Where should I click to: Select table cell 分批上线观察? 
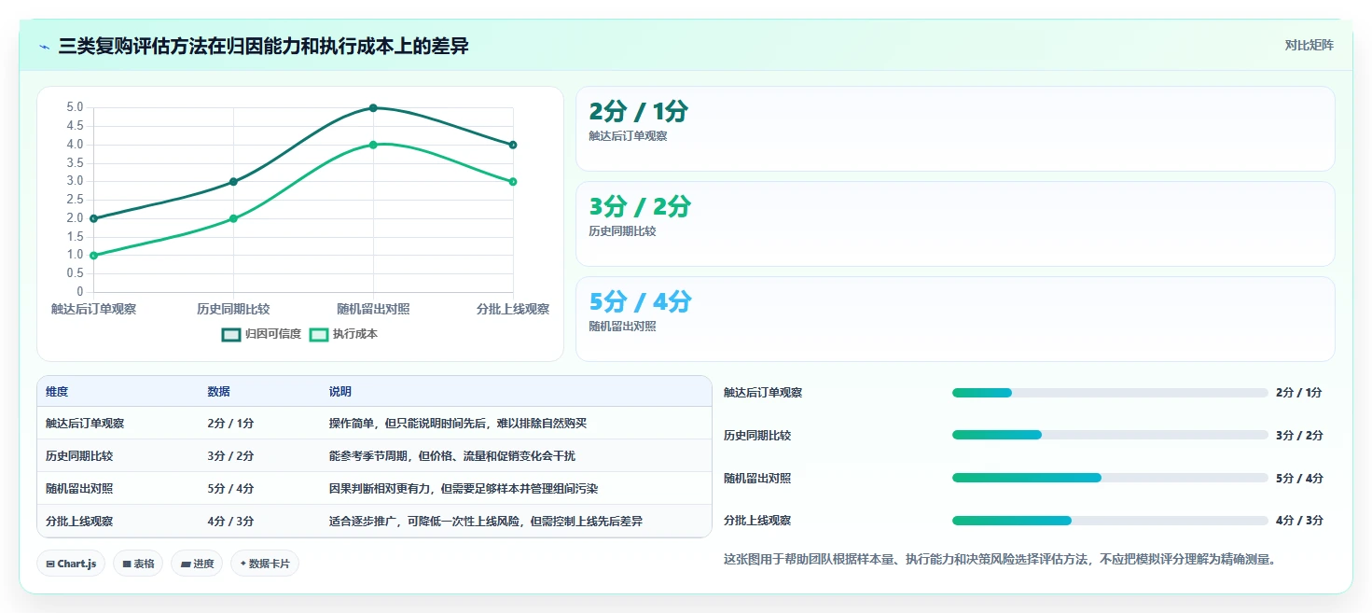[x=79, y=522]
